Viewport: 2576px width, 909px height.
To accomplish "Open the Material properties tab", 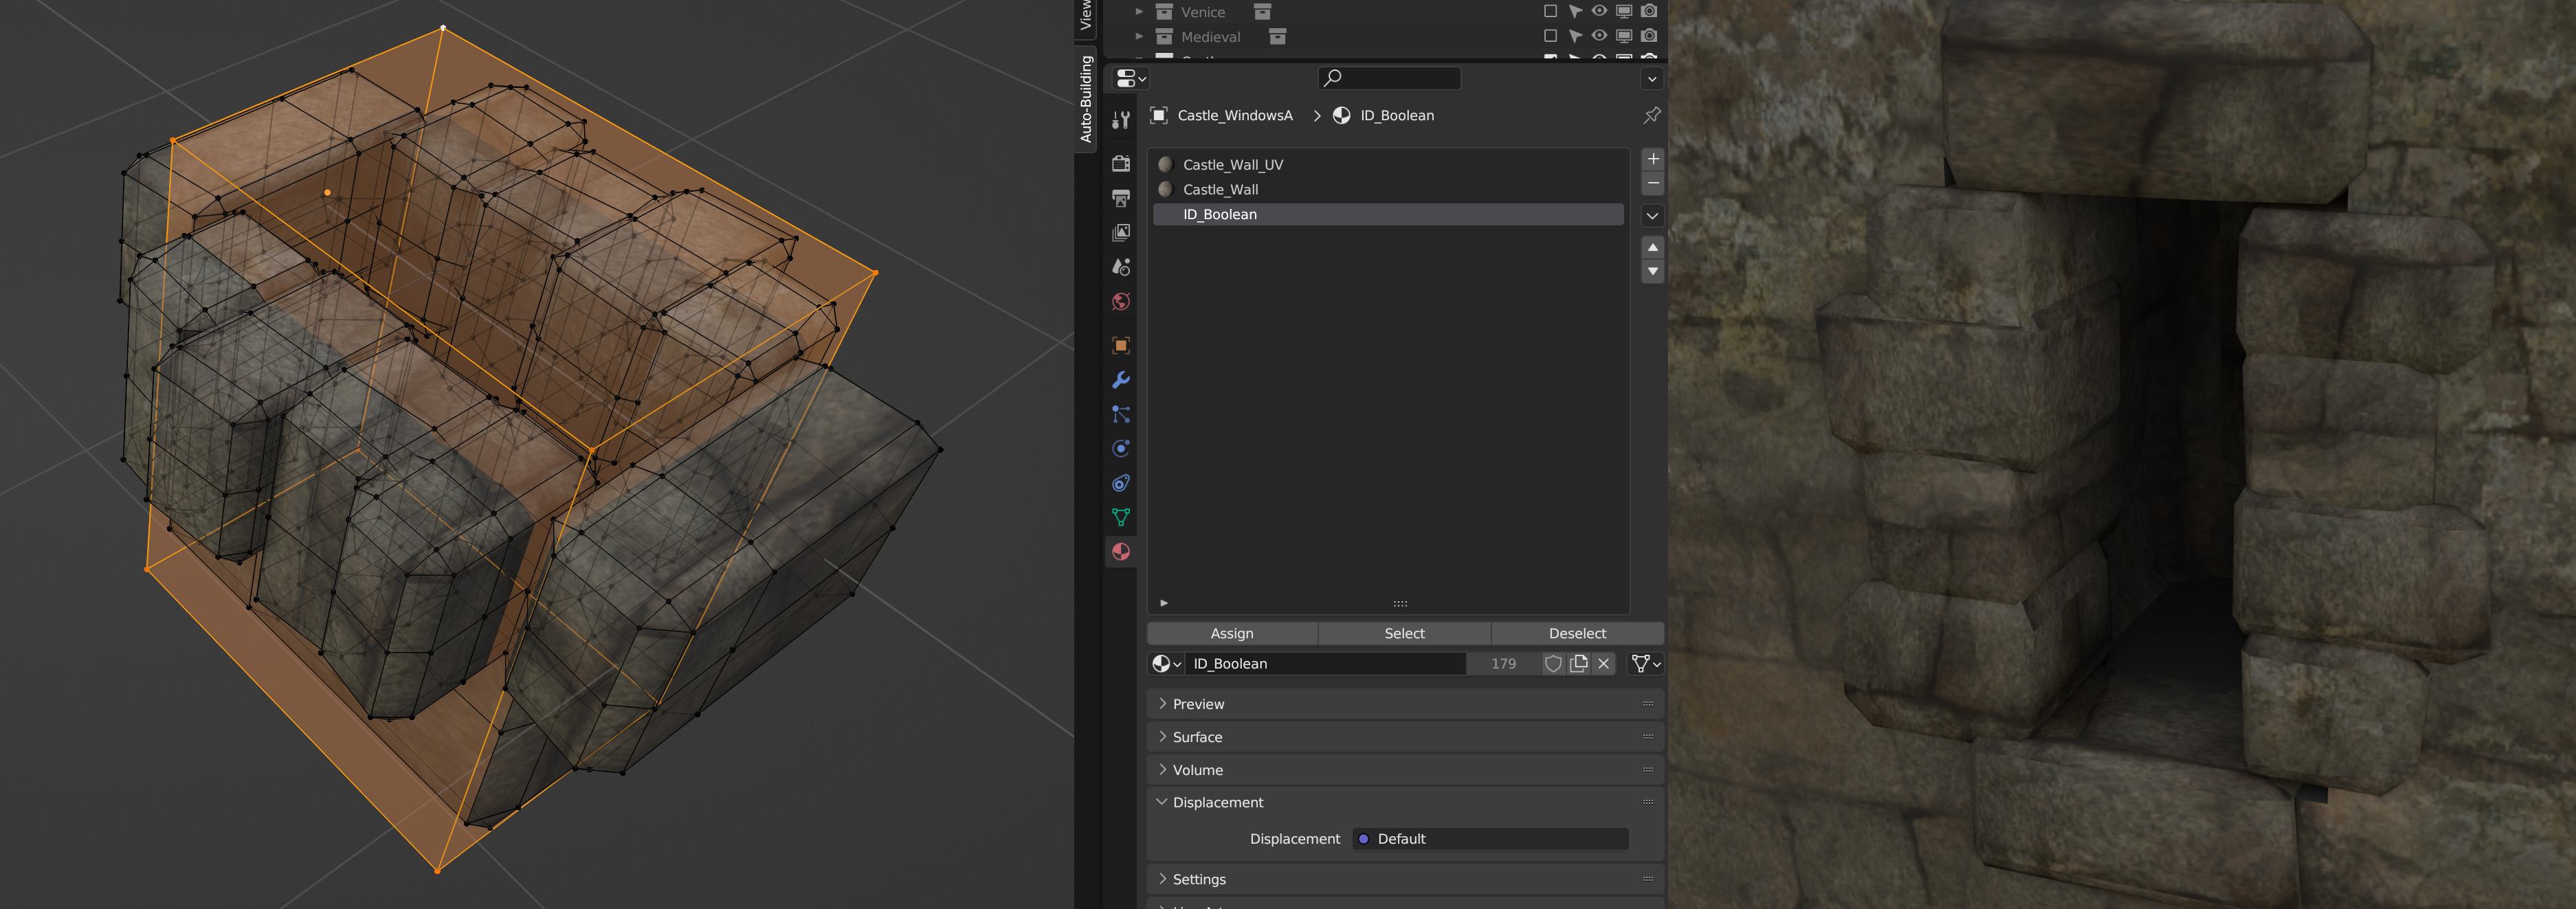I will point(1121,552).
